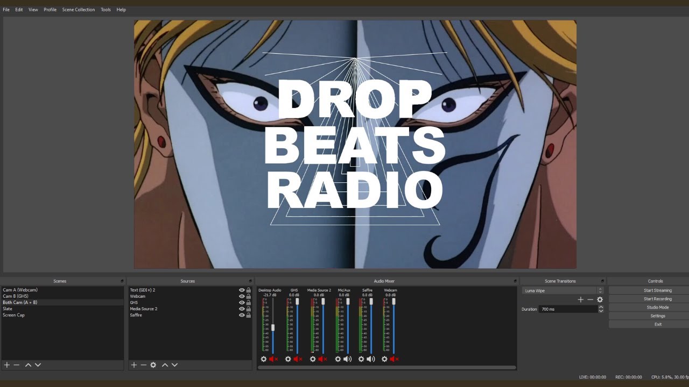The width and height of the screenshot is (689, 387).
Task: Hide the Saffire source
Action: [x=242, y=316]
